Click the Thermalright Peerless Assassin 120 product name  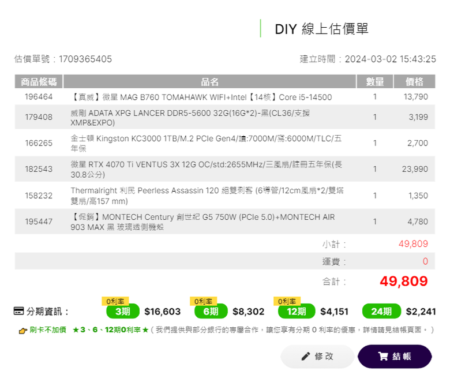point(207,196)
